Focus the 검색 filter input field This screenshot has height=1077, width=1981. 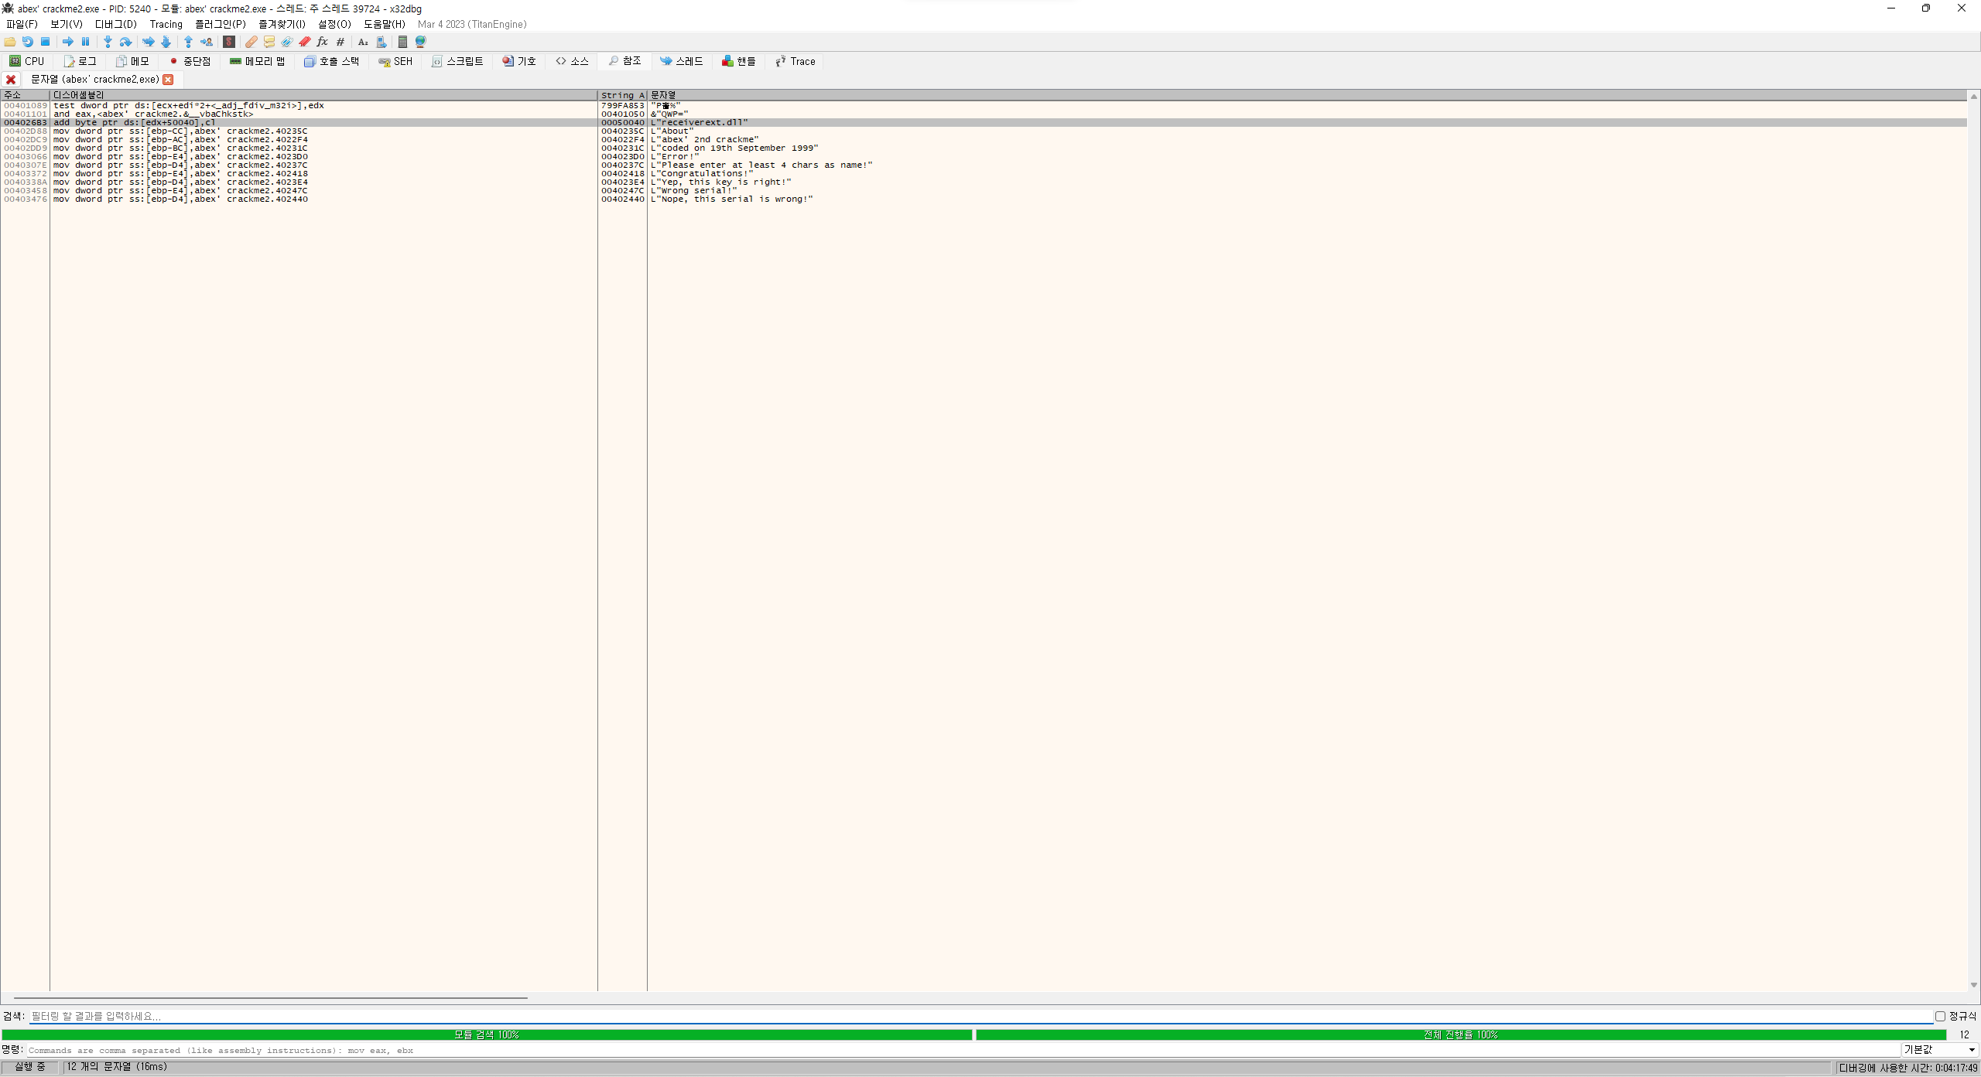pyautogui.click(x=980, y=1016)
